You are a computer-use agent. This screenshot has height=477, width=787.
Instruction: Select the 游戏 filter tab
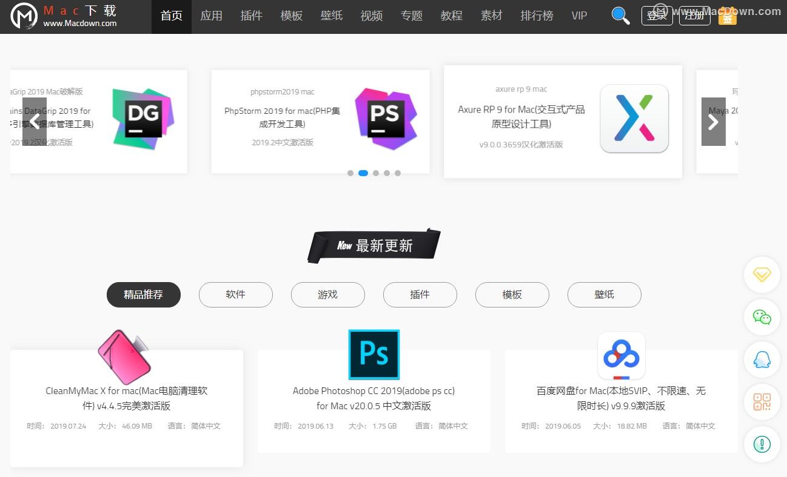pos(328,295)
